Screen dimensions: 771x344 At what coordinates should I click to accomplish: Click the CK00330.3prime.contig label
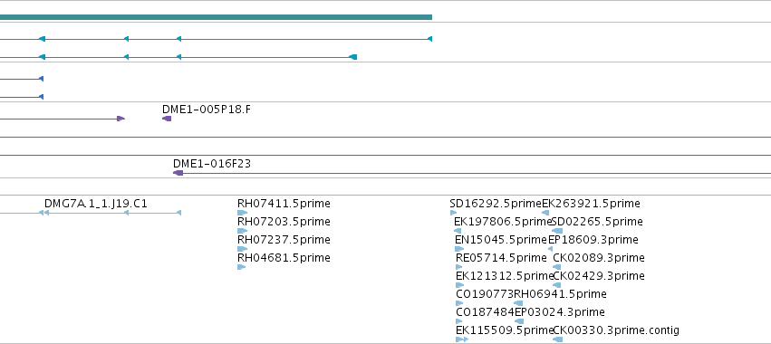point(616,330)
